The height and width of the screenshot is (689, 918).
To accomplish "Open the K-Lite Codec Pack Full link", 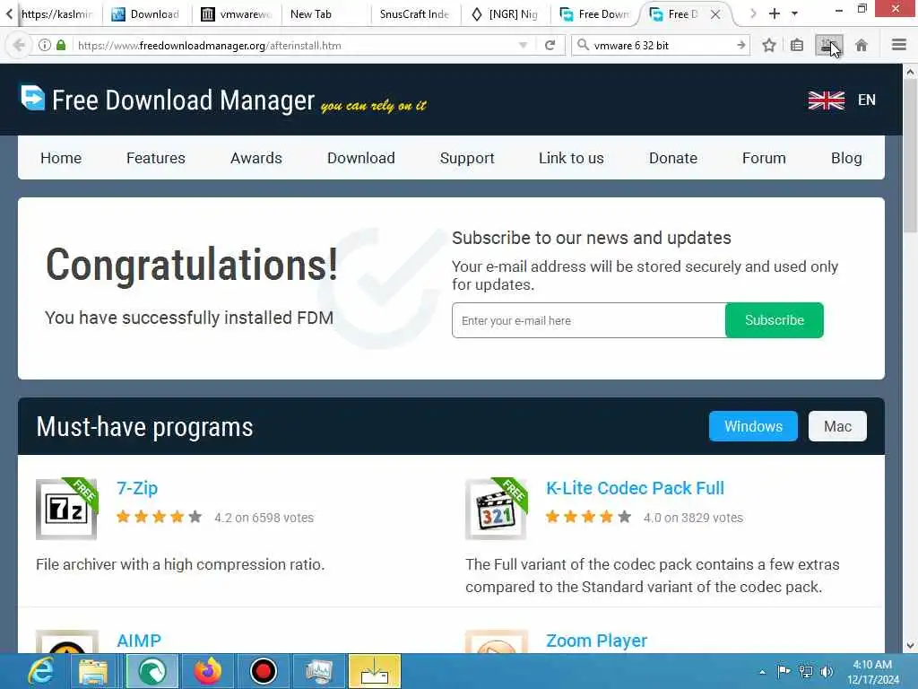I will [x=635, y=488].
